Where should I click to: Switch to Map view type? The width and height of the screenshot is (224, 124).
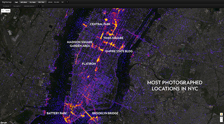pyautogui.click(x=3, y=11)
